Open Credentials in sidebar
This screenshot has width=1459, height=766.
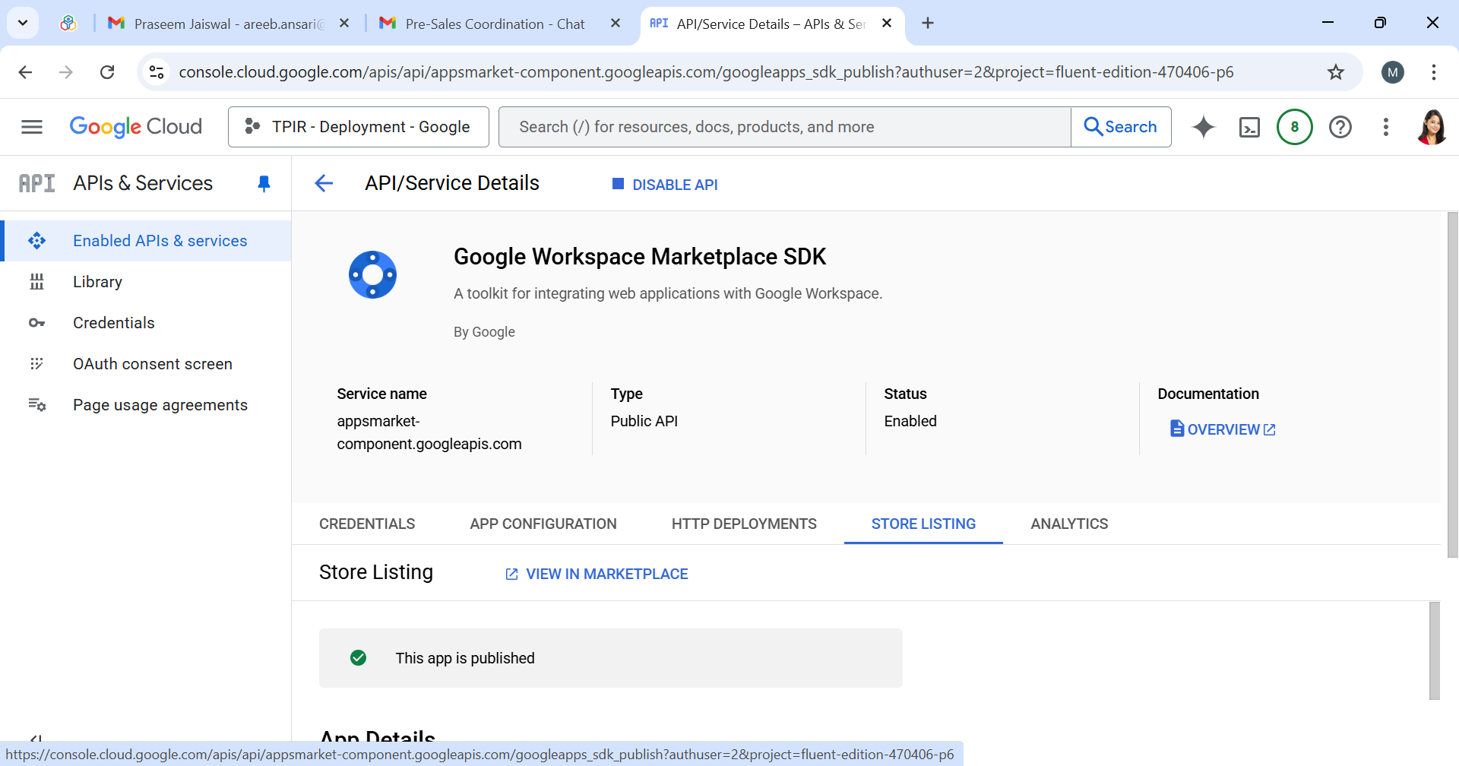(146, 323)
